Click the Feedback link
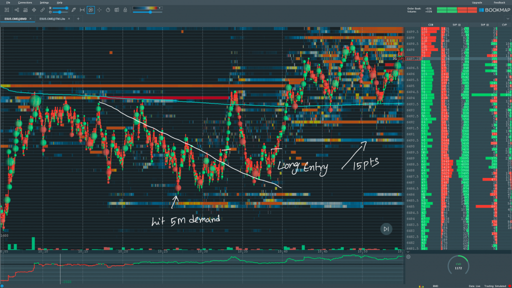This screenshot has width=512, height=288. 499,2
